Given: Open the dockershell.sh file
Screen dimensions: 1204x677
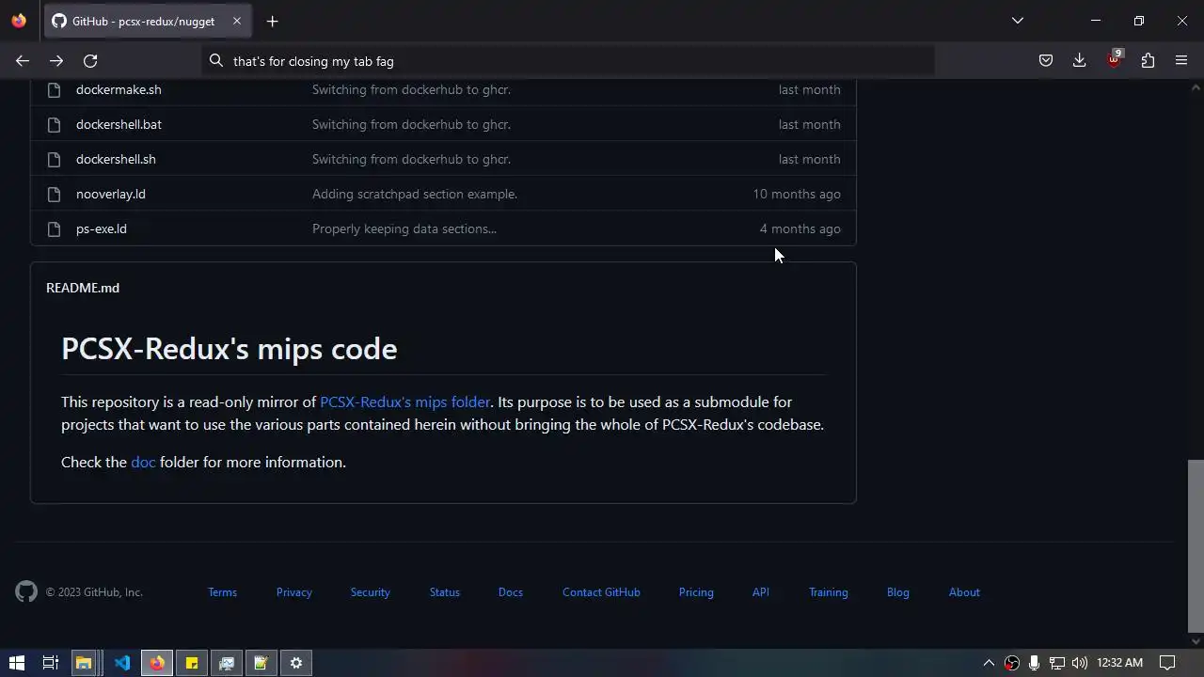Looking at the screenshot, I should click(116, 159).
